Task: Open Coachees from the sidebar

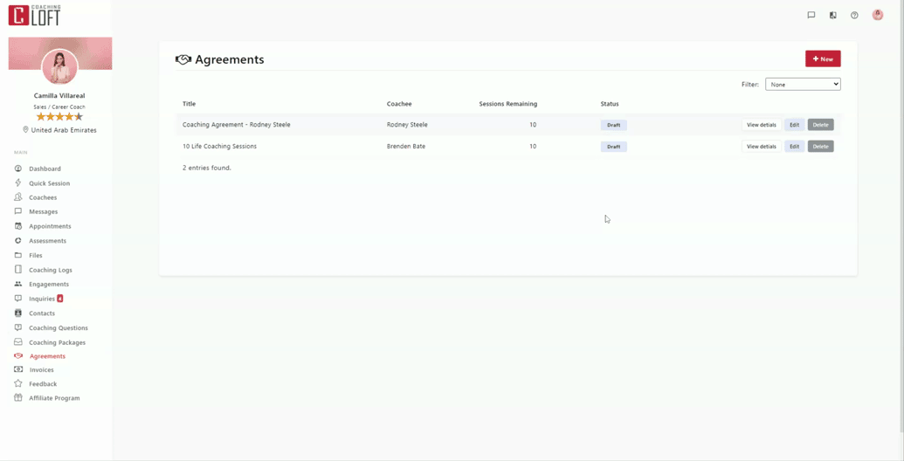Action: pyautogui.click(x=43, y=197)
